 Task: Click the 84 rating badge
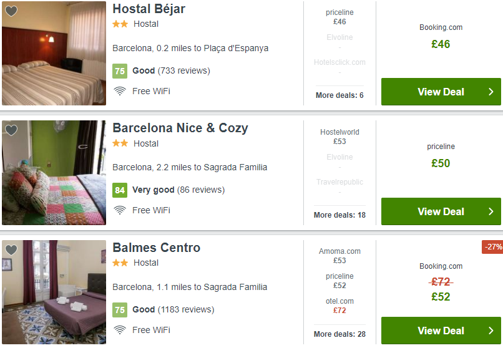point(120,190)
